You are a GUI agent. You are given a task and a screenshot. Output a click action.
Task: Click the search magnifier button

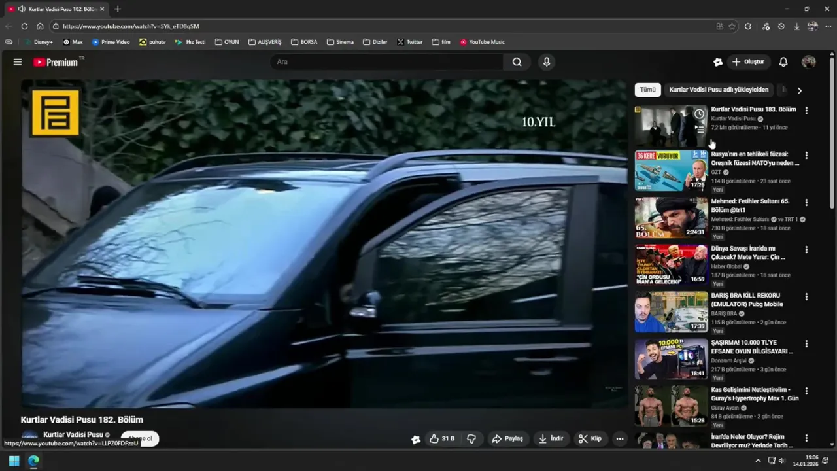[x=517, y=62]
